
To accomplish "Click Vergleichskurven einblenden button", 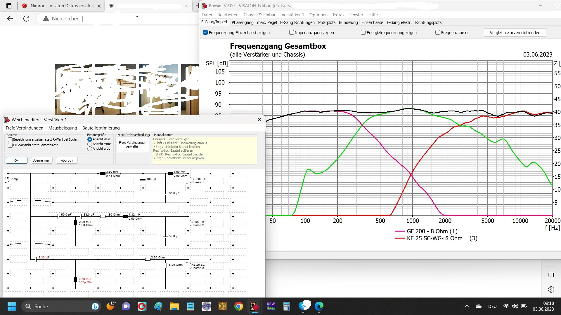I will click(x=515, y=33).
